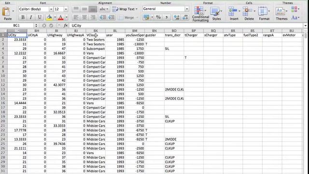Select the youSaveSpend header cell

pyautogui.click(x=135, y=35)
